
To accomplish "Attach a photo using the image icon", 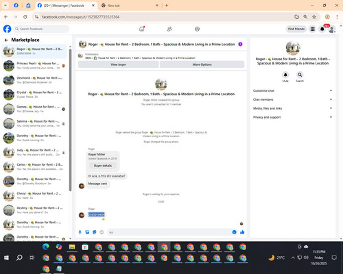I will (87, 232).
